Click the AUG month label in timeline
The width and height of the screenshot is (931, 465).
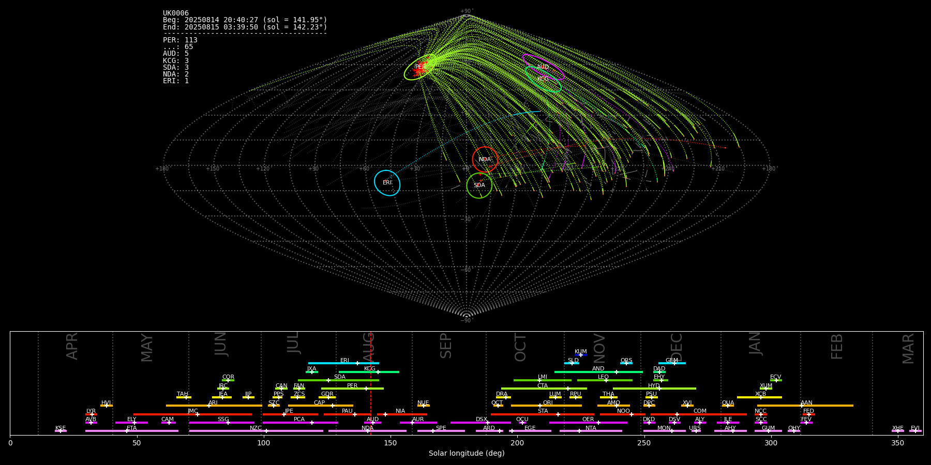(368, 347)
